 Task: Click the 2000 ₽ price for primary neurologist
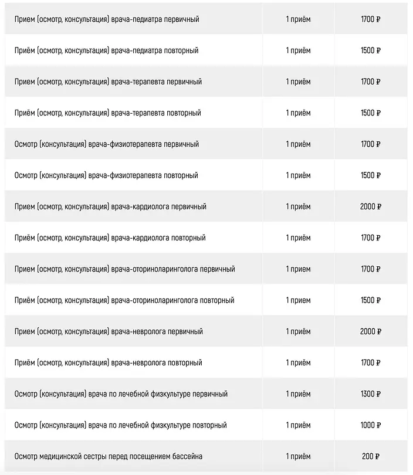371,331
